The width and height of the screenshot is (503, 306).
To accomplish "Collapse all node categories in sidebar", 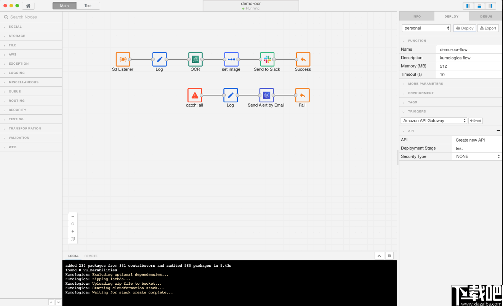I will pyautogui.click(x=51, y=302).
